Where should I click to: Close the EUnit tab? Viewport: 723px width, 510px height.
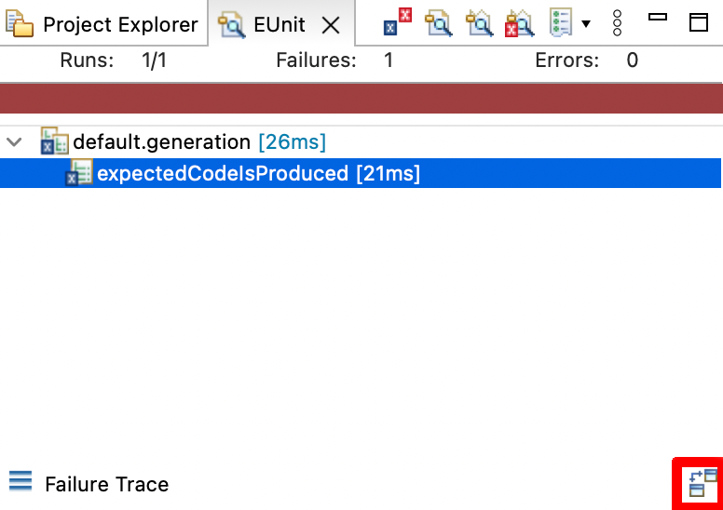point(331,25)
